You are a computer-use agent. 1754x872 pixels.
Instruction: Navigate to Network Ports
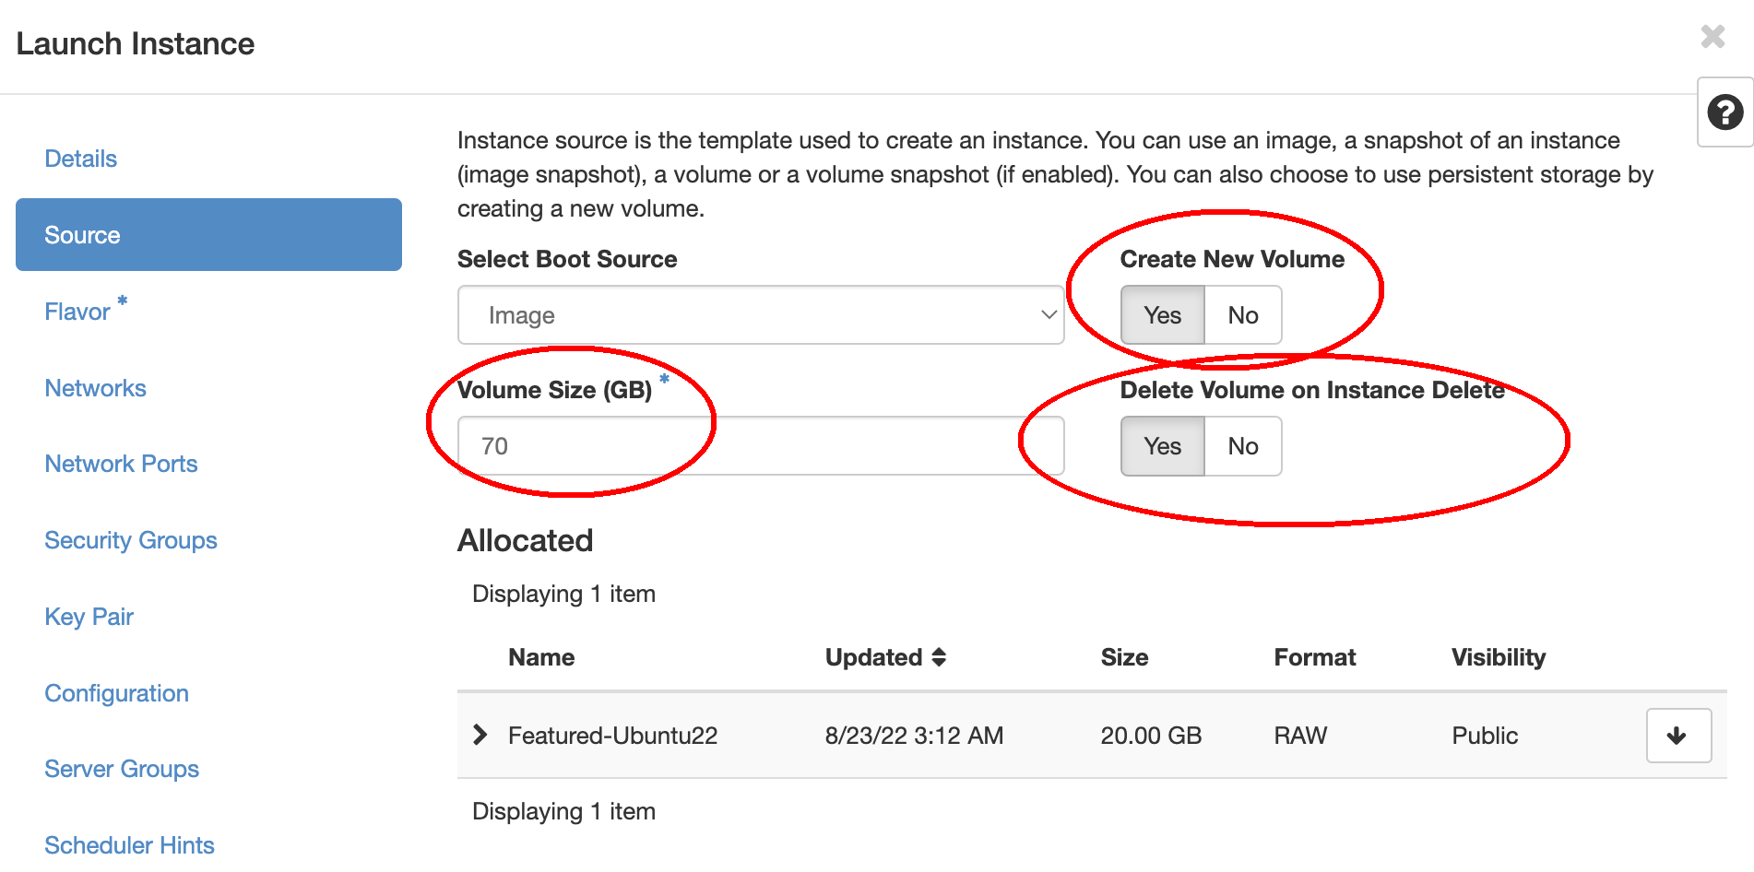(121, 464)
